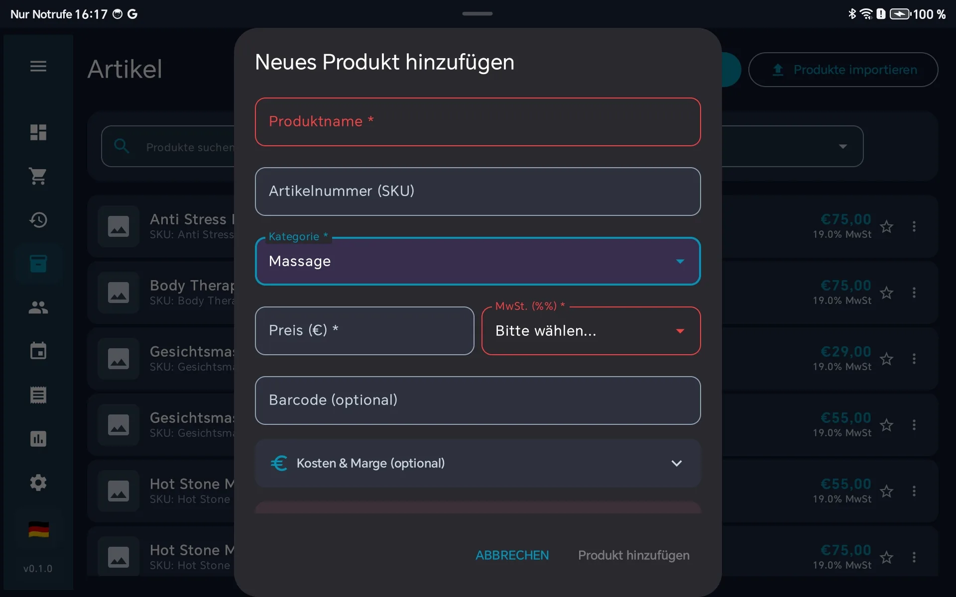The image size is (956, 597).
Task: Click the Wi-Fi status icon
Action: [x=866, y=14]
